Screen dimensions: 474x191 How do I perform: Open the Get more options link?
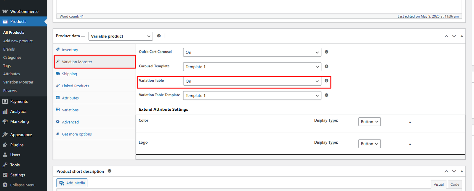point(77,134)
